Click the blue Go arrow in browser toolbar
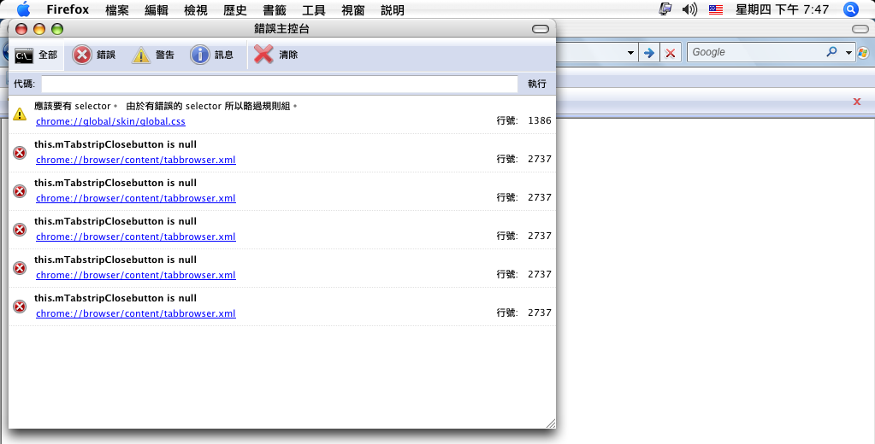 coord(649,53)
